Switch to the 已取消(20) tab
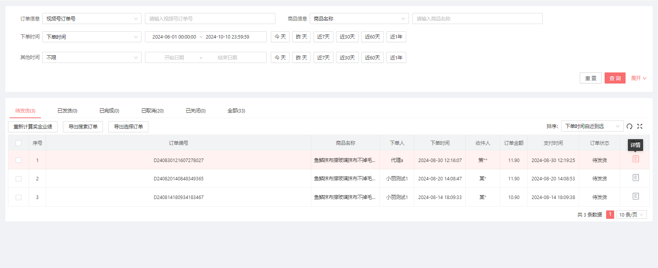This screenshot has height=268, width=658. coord(152,111)
